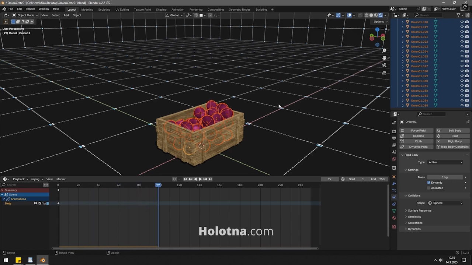Open the World properties tab
The height and width of the screenshot is (265, 472).
coord(394,159)
